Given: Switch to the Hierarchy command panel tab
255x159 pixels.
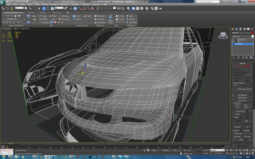Looking at the screenshot, I should pyautogui.click(x=240, y=29).
